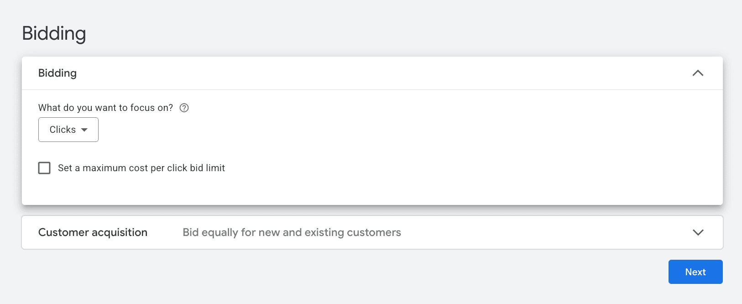This screenshot has width=742, height=304.
Task: Click the down chevron on Customer acquisition
Action: [698, 232]
